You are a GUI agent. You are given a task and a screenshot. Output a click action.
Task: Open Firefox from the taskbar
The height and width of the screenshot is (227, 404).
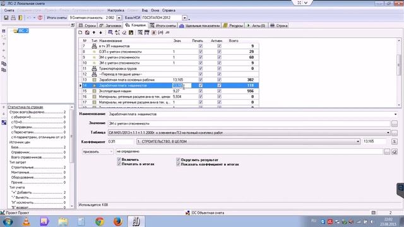[118, 221]
